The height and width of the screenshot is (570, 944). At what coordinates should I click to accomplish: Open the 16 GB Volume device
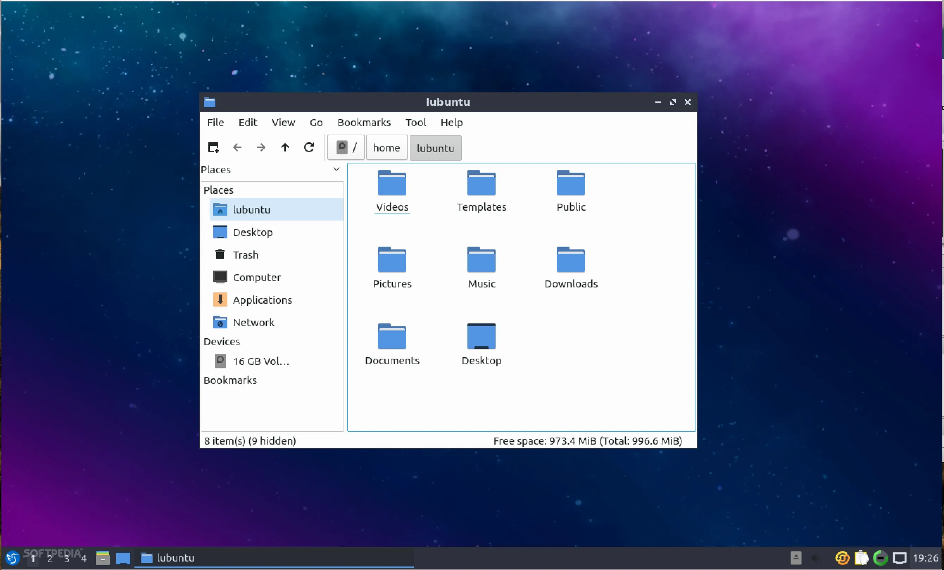point(276,361)
